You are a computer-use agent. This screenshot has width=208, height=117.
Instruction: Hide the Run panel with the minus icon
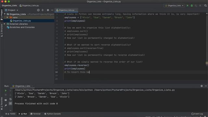click(206, 86)
